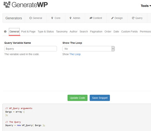Image resolution: width=151 pixels, height=131 pixels.
Task: Switch to the Custom Fields tab
Action: 129,32
